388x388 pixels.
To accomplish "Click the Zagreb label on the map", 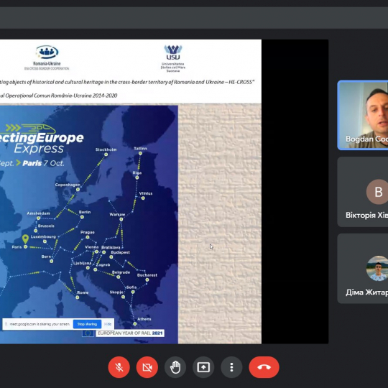I will point(103,264).
